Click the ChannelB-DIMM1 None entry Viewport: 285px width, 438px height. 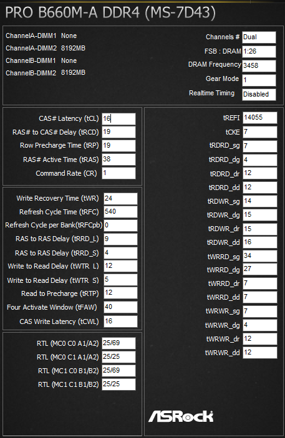[x=41, y=60]
